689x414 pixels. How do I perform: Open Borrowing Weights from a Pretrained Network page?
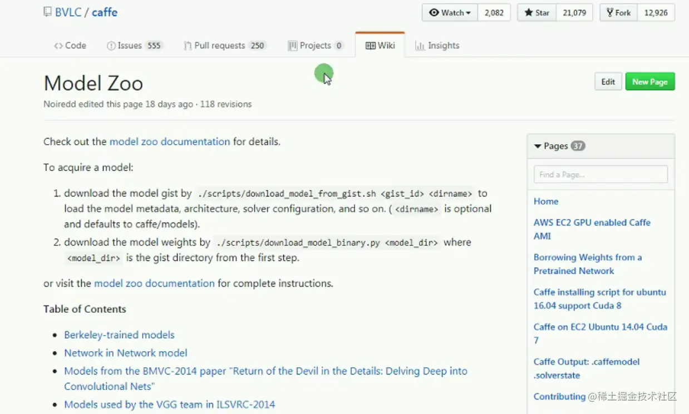point(588,264)
